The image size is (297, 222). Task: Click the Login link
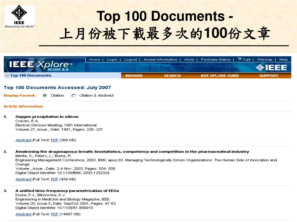112,59
